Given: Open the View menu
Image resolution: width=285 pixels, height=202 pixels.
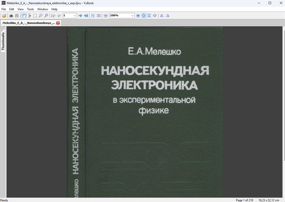Looking at the screenshot, I should click(x=21, y=9).
